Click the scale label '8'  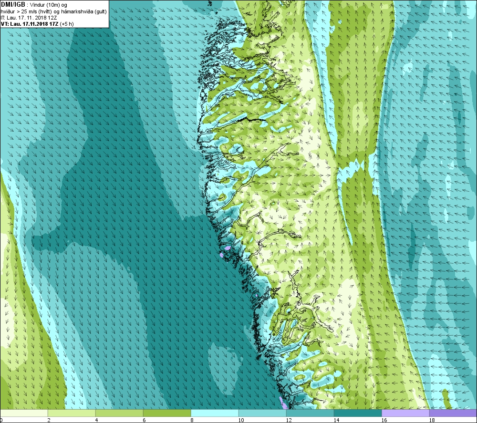(x=192, y=420)
